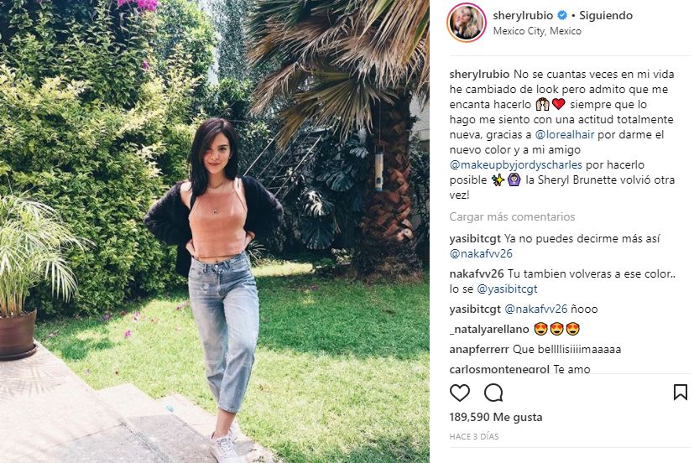
Task: Show who liked: 189,590 Me gusta
Action: [496, 417]
